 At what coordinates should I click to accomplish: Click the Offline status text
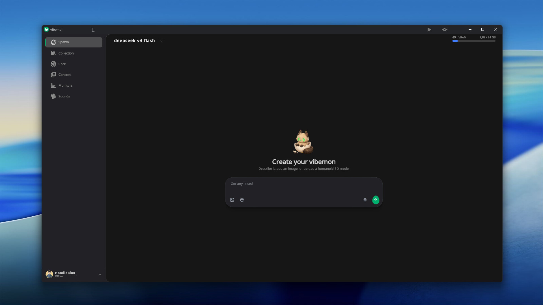coord(59,276)
